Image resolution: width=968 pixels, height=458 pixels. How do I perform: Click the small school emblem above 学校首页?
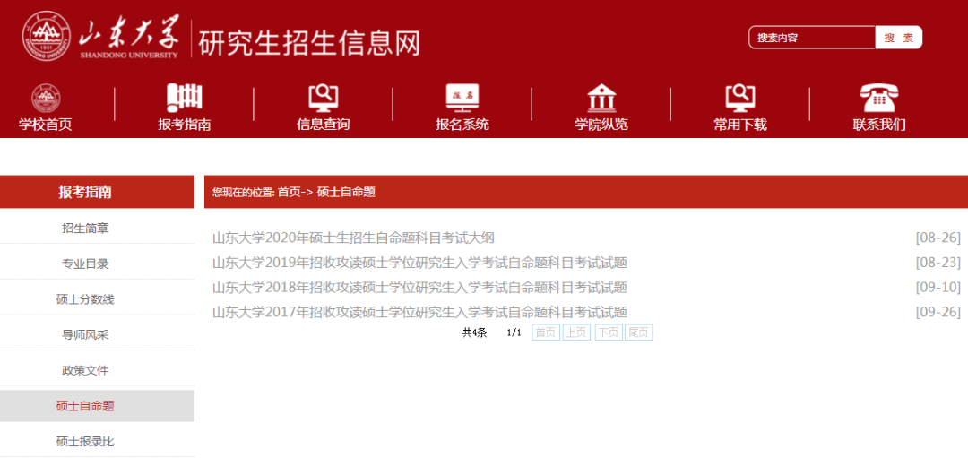point(46,99)
